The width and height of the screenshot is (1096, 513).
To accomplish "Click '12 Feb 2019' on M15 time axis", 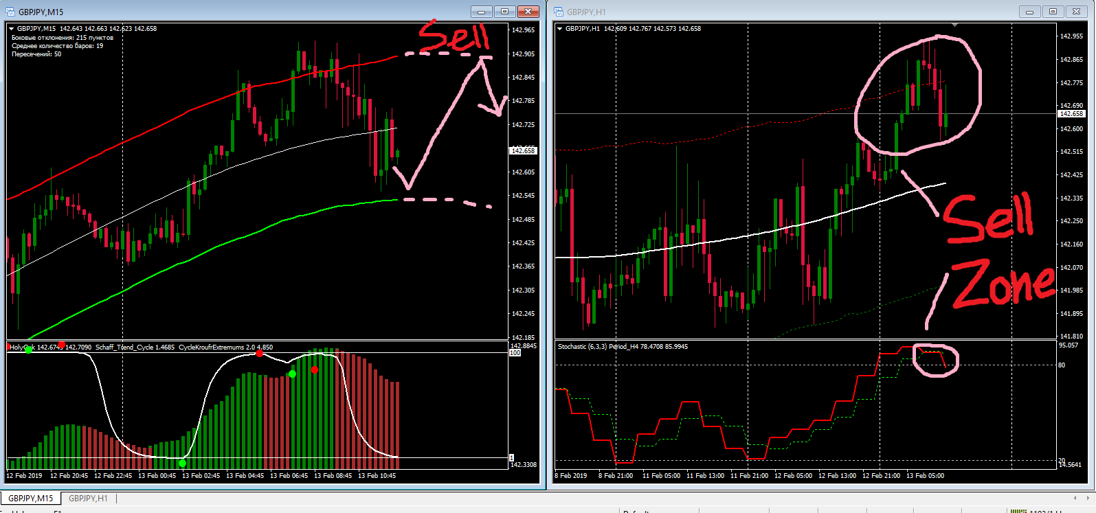I will (x=24, y=476).
